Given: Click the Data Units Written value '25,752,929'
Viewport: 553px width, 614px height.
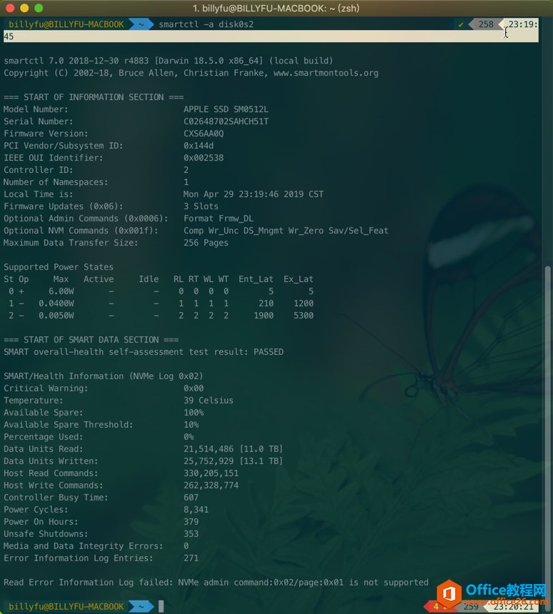Looking at the screenshot, I should click(x=209, y=461).
